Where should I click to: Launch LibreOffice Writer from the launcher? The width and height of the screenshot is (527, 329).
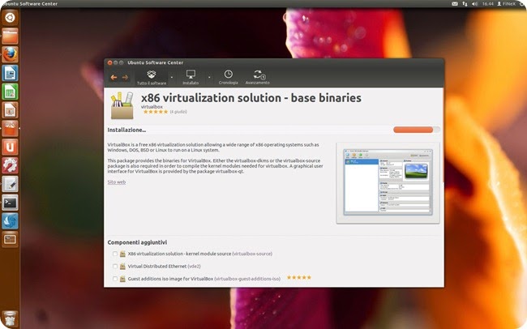10,73
